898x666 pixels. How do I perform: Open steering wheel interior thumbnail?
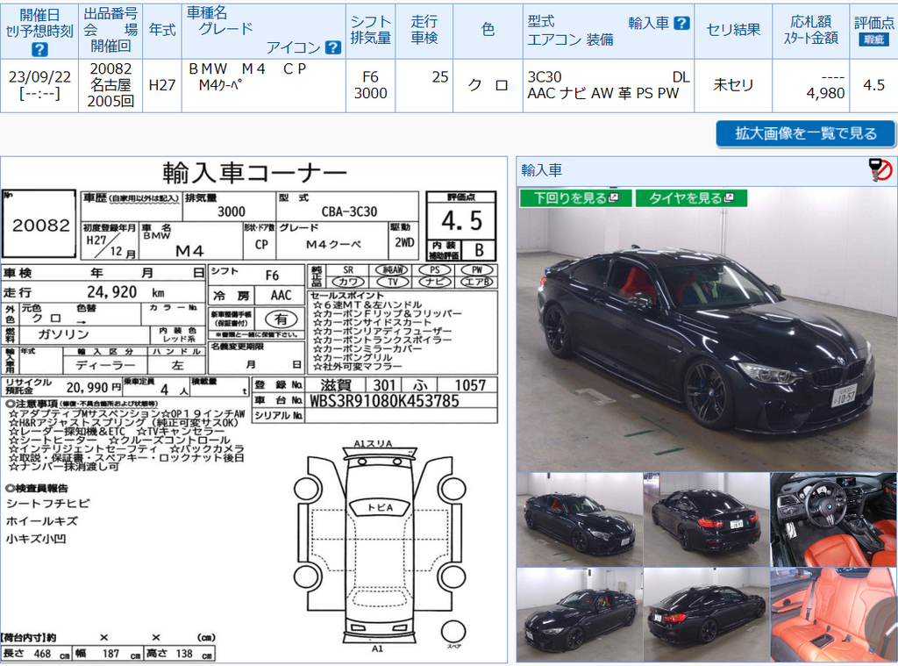[833, 519]
